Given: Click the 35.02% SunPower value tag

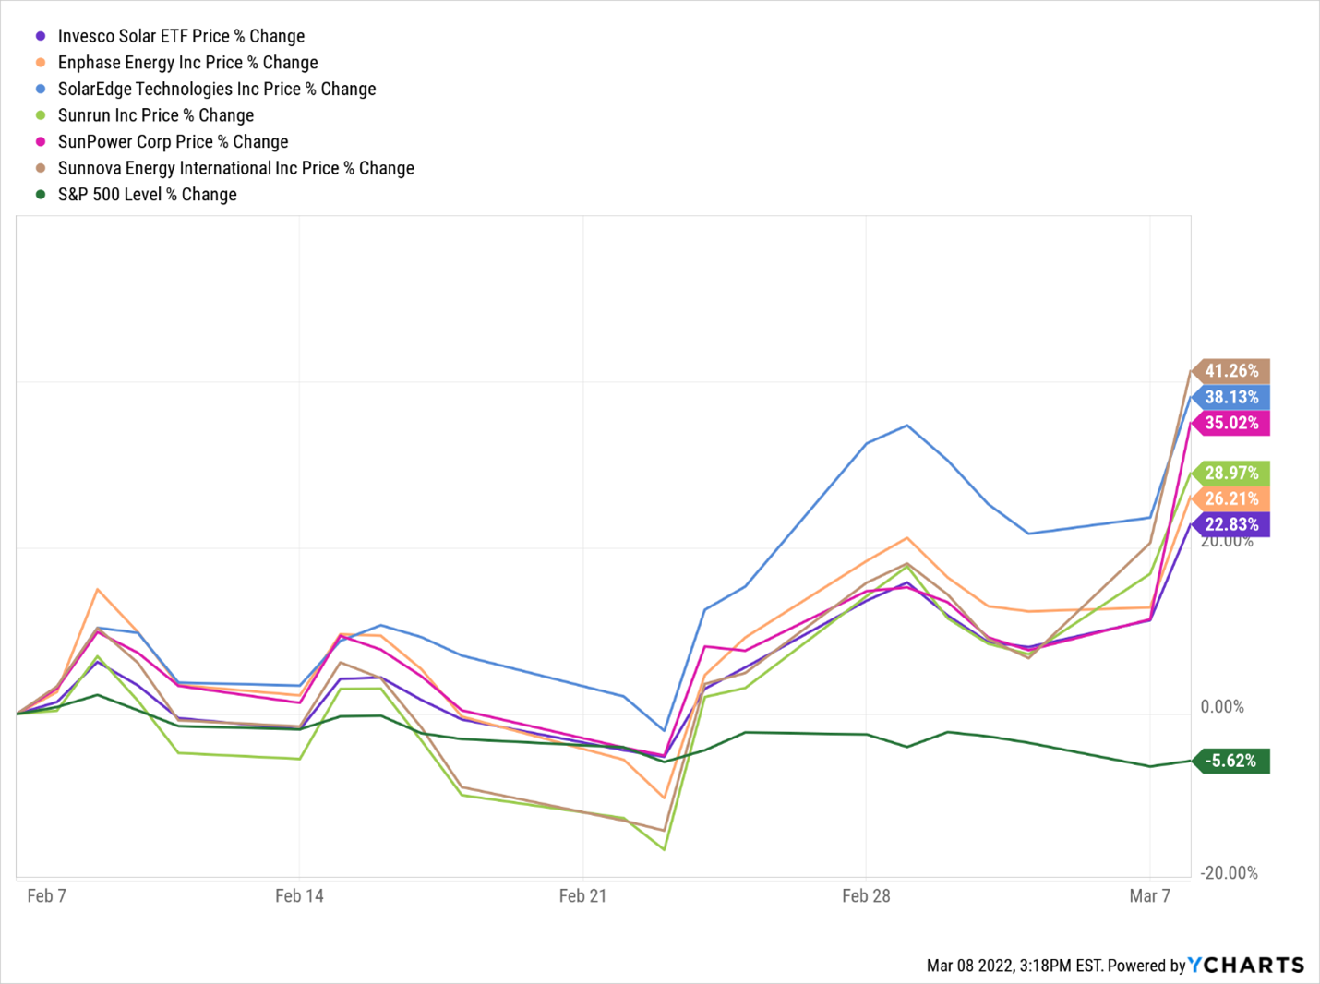Looking at the screenshot, I should [1231, 423].
